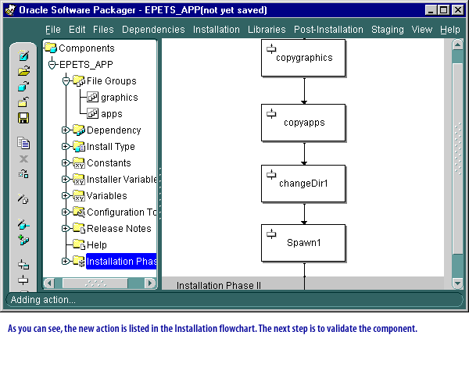
Task: Click the wand with pages wizard icon
Action: (23, 198)
